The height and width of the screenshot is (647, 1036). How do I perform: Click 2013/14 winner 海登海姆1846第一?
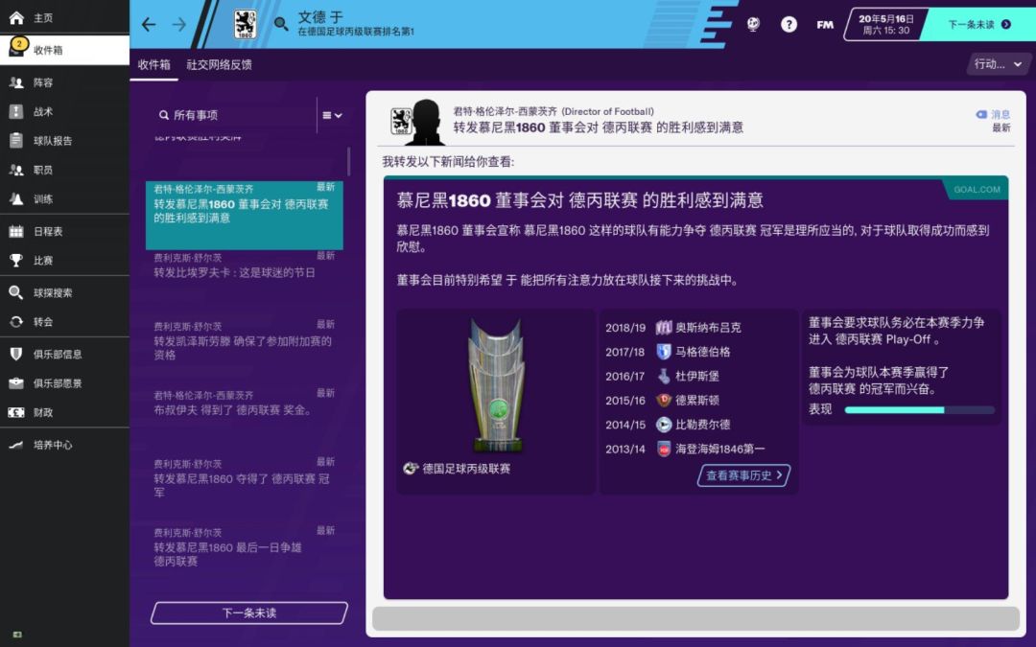click(719, 449)
